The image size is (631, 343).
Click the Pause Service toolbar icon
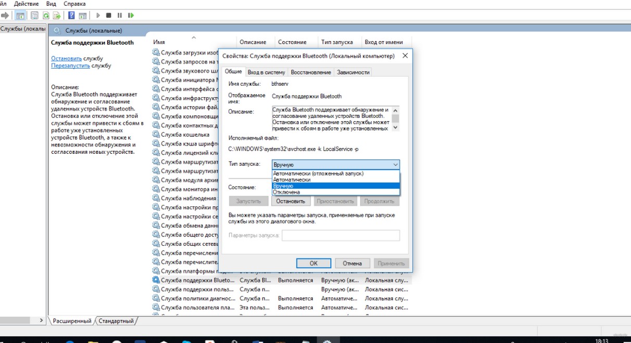[120, 16]
